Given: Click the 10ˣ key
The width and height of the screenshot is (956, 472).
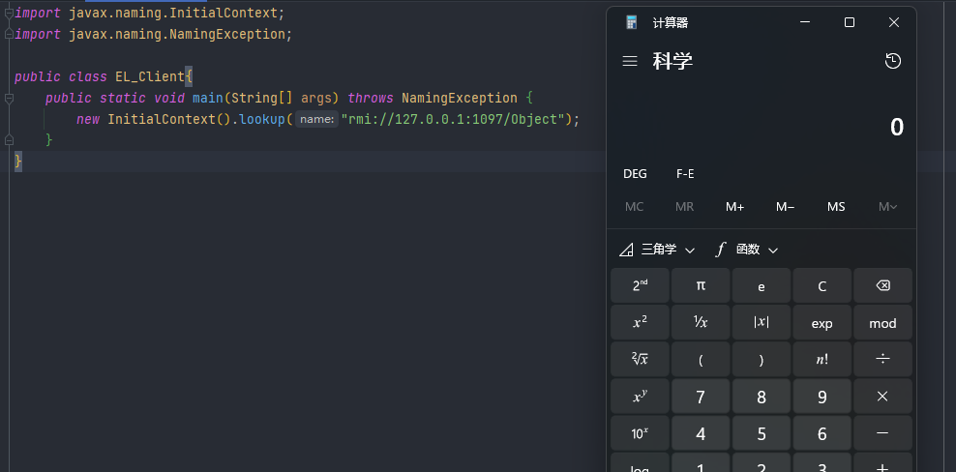Looking at the screenshot, I should click(641, 433).
